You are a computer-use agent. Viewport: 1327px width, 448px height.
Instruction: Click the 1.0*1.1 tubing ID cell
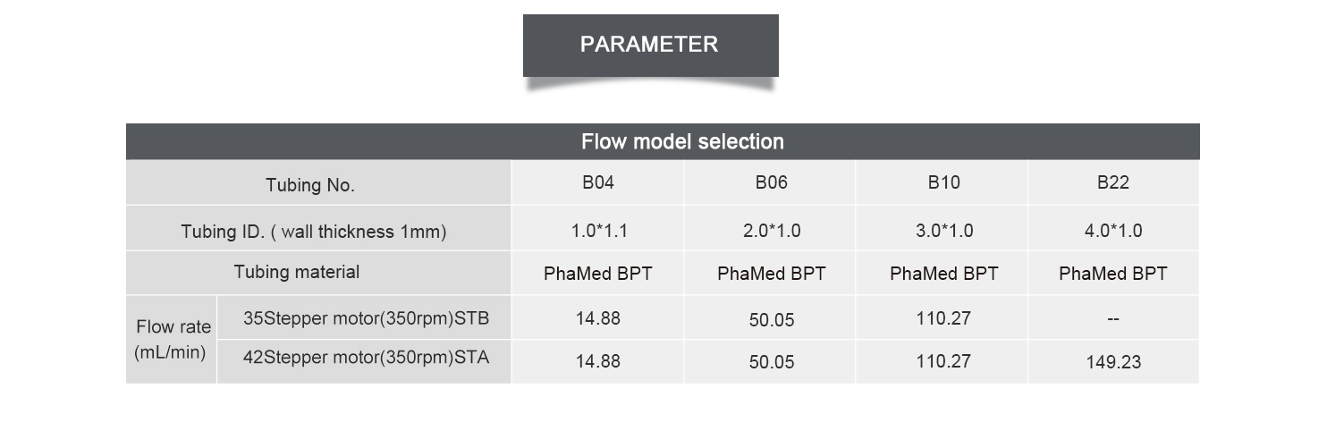(599, 231)
